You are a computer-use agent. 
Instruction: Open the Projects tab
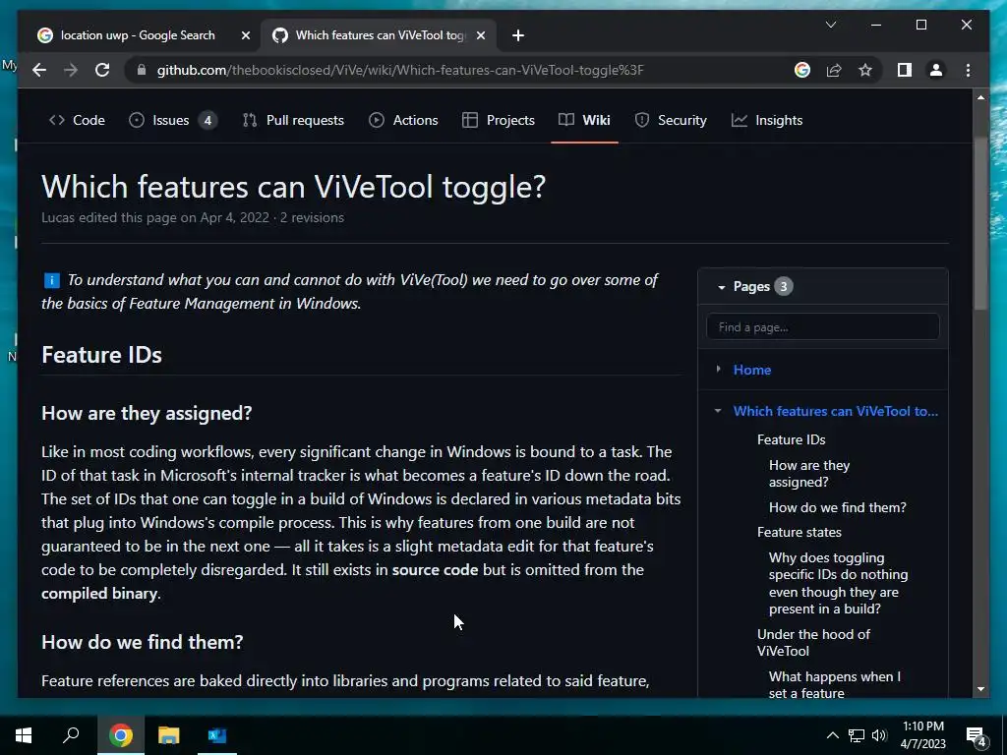coord(499,120)
